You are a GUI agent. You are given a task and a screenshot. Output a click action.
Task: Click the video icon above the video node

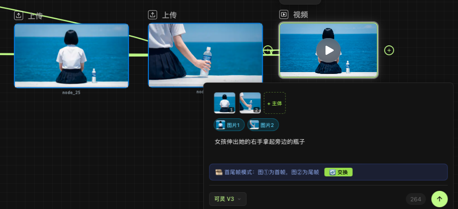284,15
